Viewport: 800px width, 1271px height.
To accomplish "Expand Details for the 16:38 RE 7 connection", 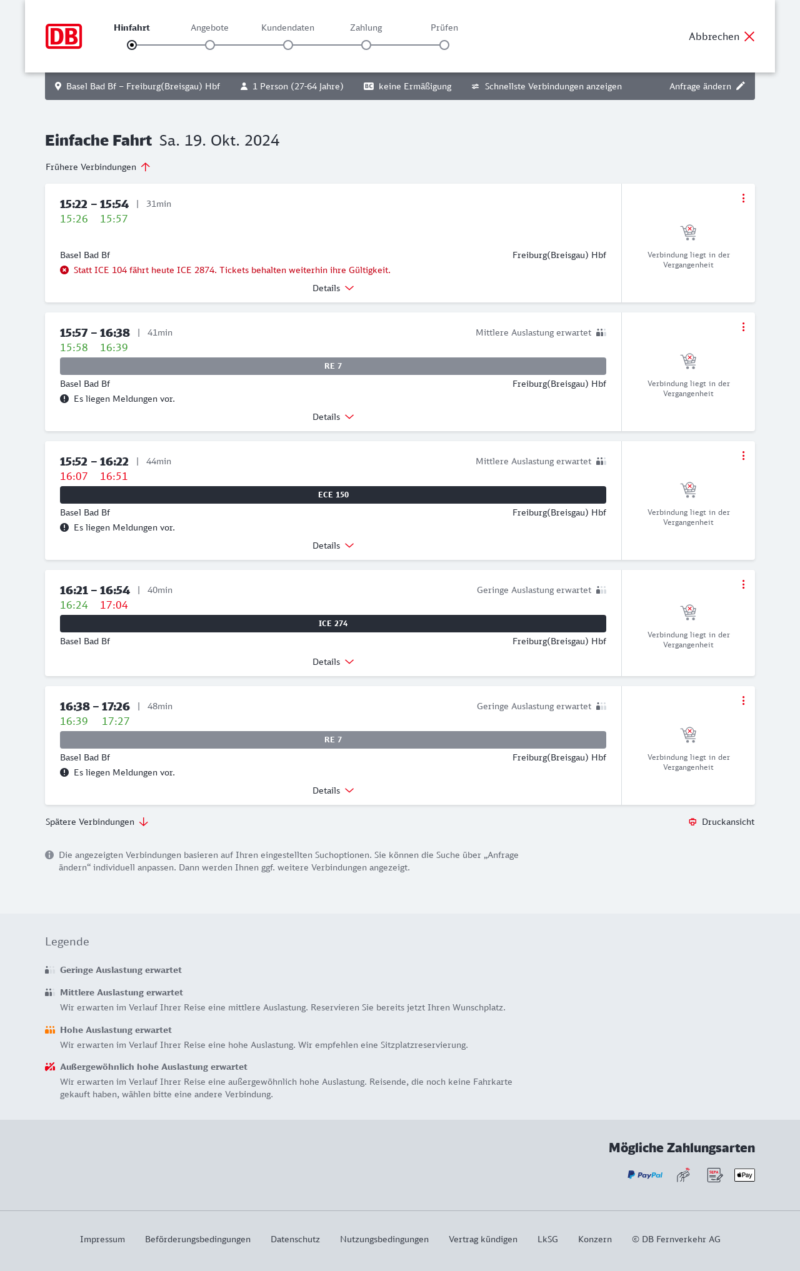I will pyautogui.click(x=333, y=790).
